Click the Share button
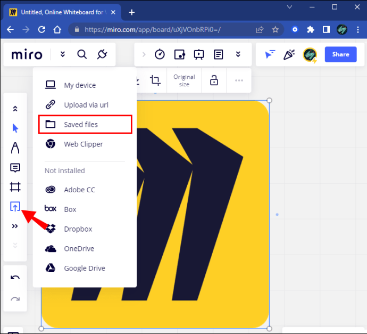The width and height of the screenshot is (367, 334). click(x=340, y=54)
